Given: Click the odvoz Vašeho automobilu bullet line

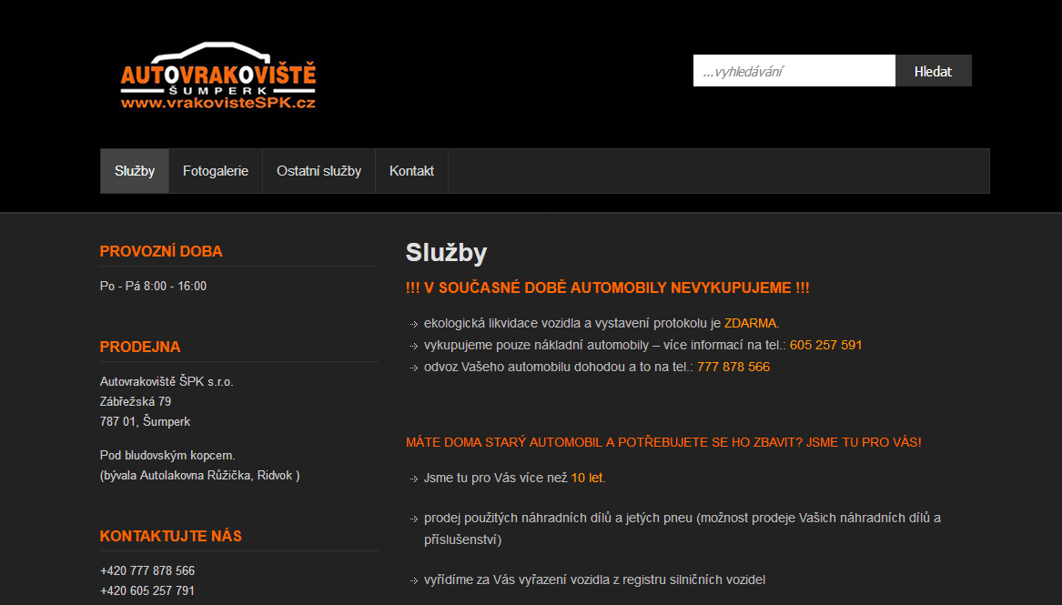Looking at the screenshot, I should 597,367.
